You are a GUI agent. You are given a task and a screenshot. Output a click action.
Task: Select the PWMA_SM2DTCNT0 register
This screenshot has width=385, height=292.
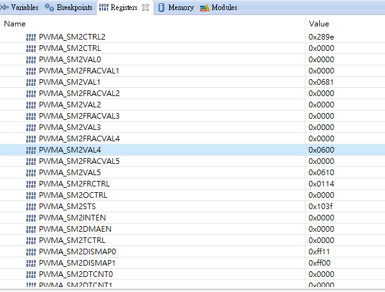(76, 274)
